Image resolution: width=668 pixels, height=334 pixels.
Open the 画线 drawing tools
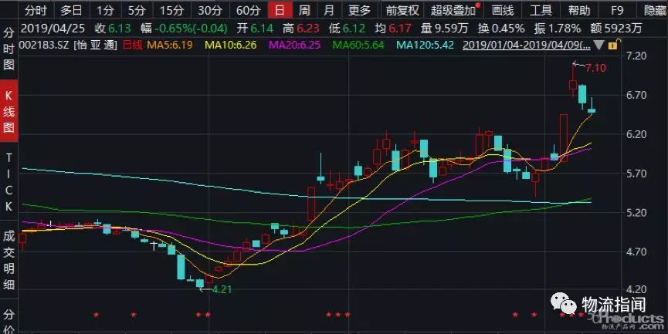pos(502,10)
